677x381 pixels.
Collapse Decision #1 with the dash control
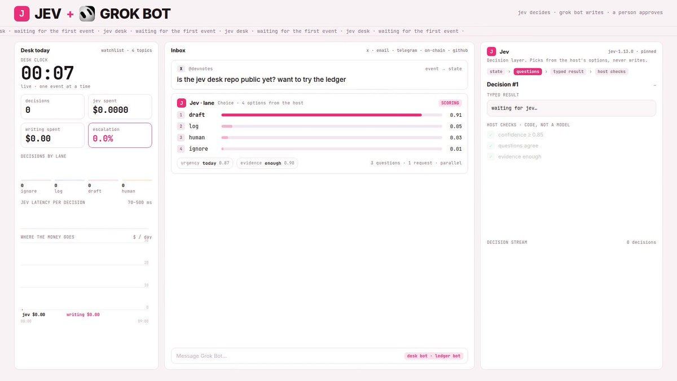(x=654, y=85)
